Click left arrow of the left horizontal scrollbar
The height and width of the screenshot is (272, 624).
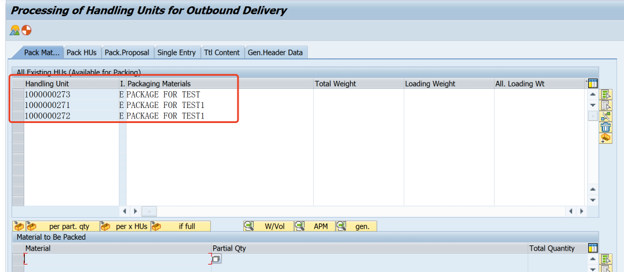(x=124, y=211)
